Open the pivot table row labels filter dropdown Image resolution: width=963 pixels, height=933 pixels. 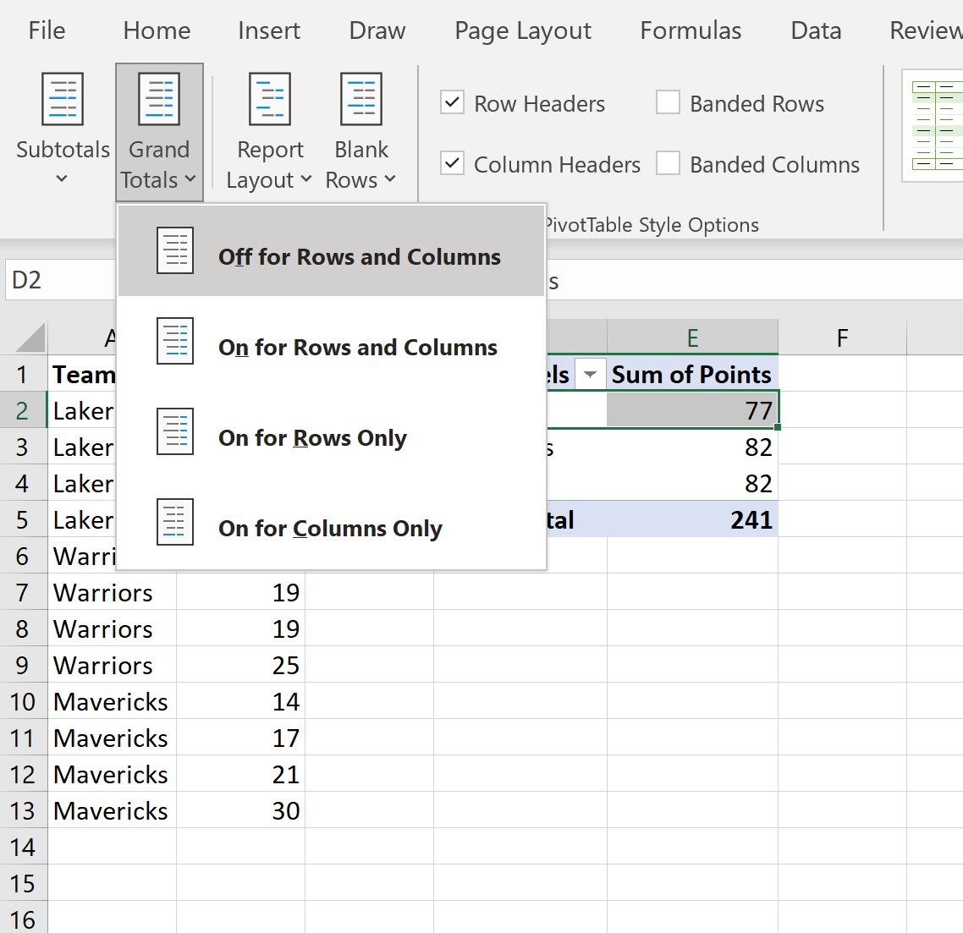tap(590, 375)
